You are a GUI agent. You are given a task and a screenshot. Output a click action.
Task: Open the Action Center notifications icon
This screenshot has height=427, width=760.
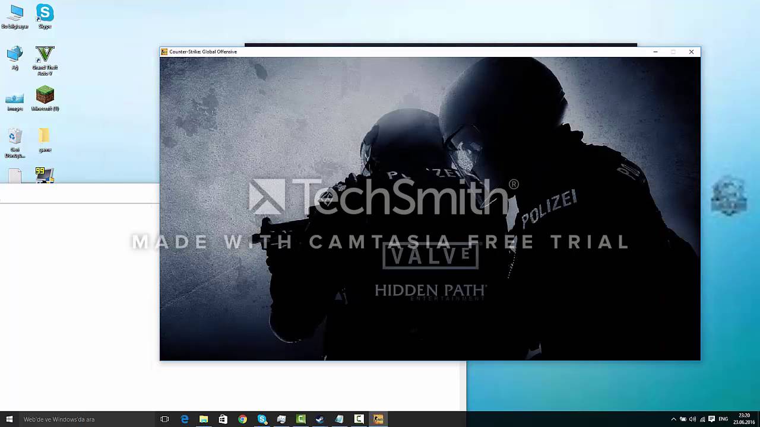(x=711, y=419)
